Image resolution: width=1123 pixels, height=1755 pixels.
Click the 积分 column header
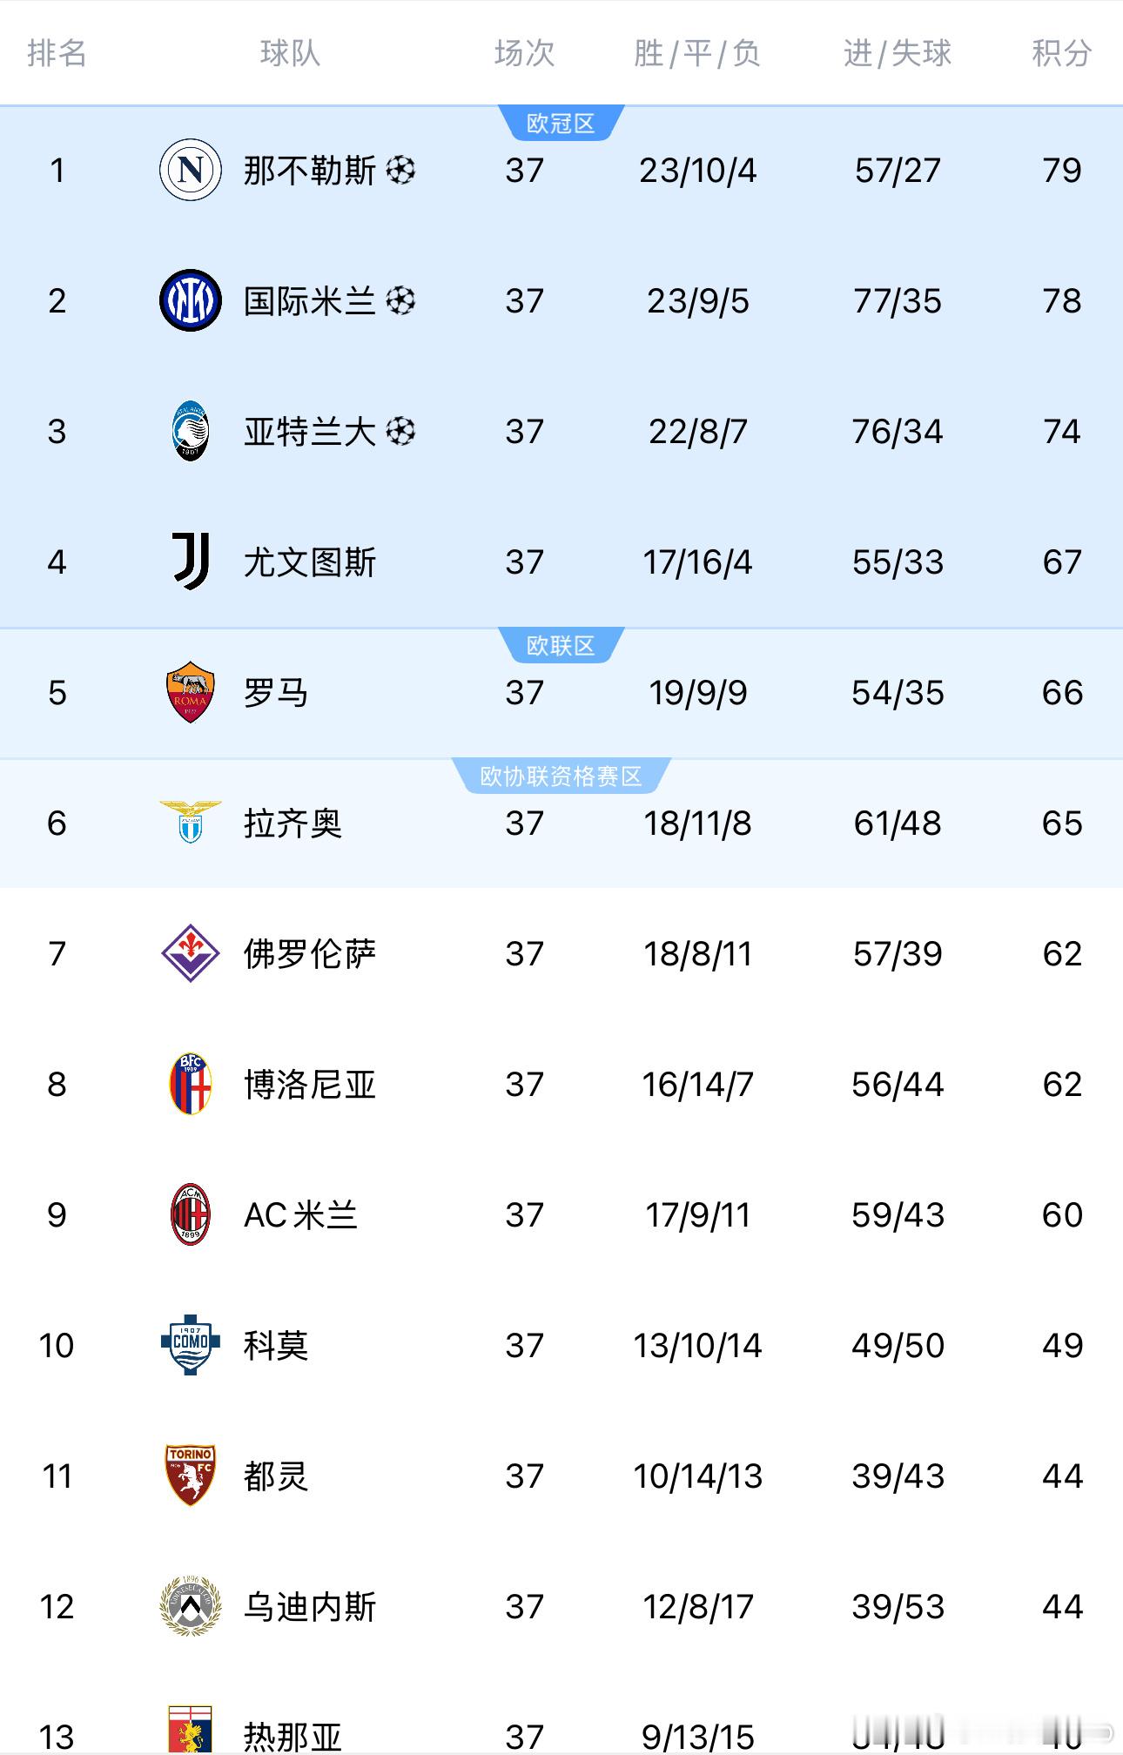click(x=1062, y=53)
